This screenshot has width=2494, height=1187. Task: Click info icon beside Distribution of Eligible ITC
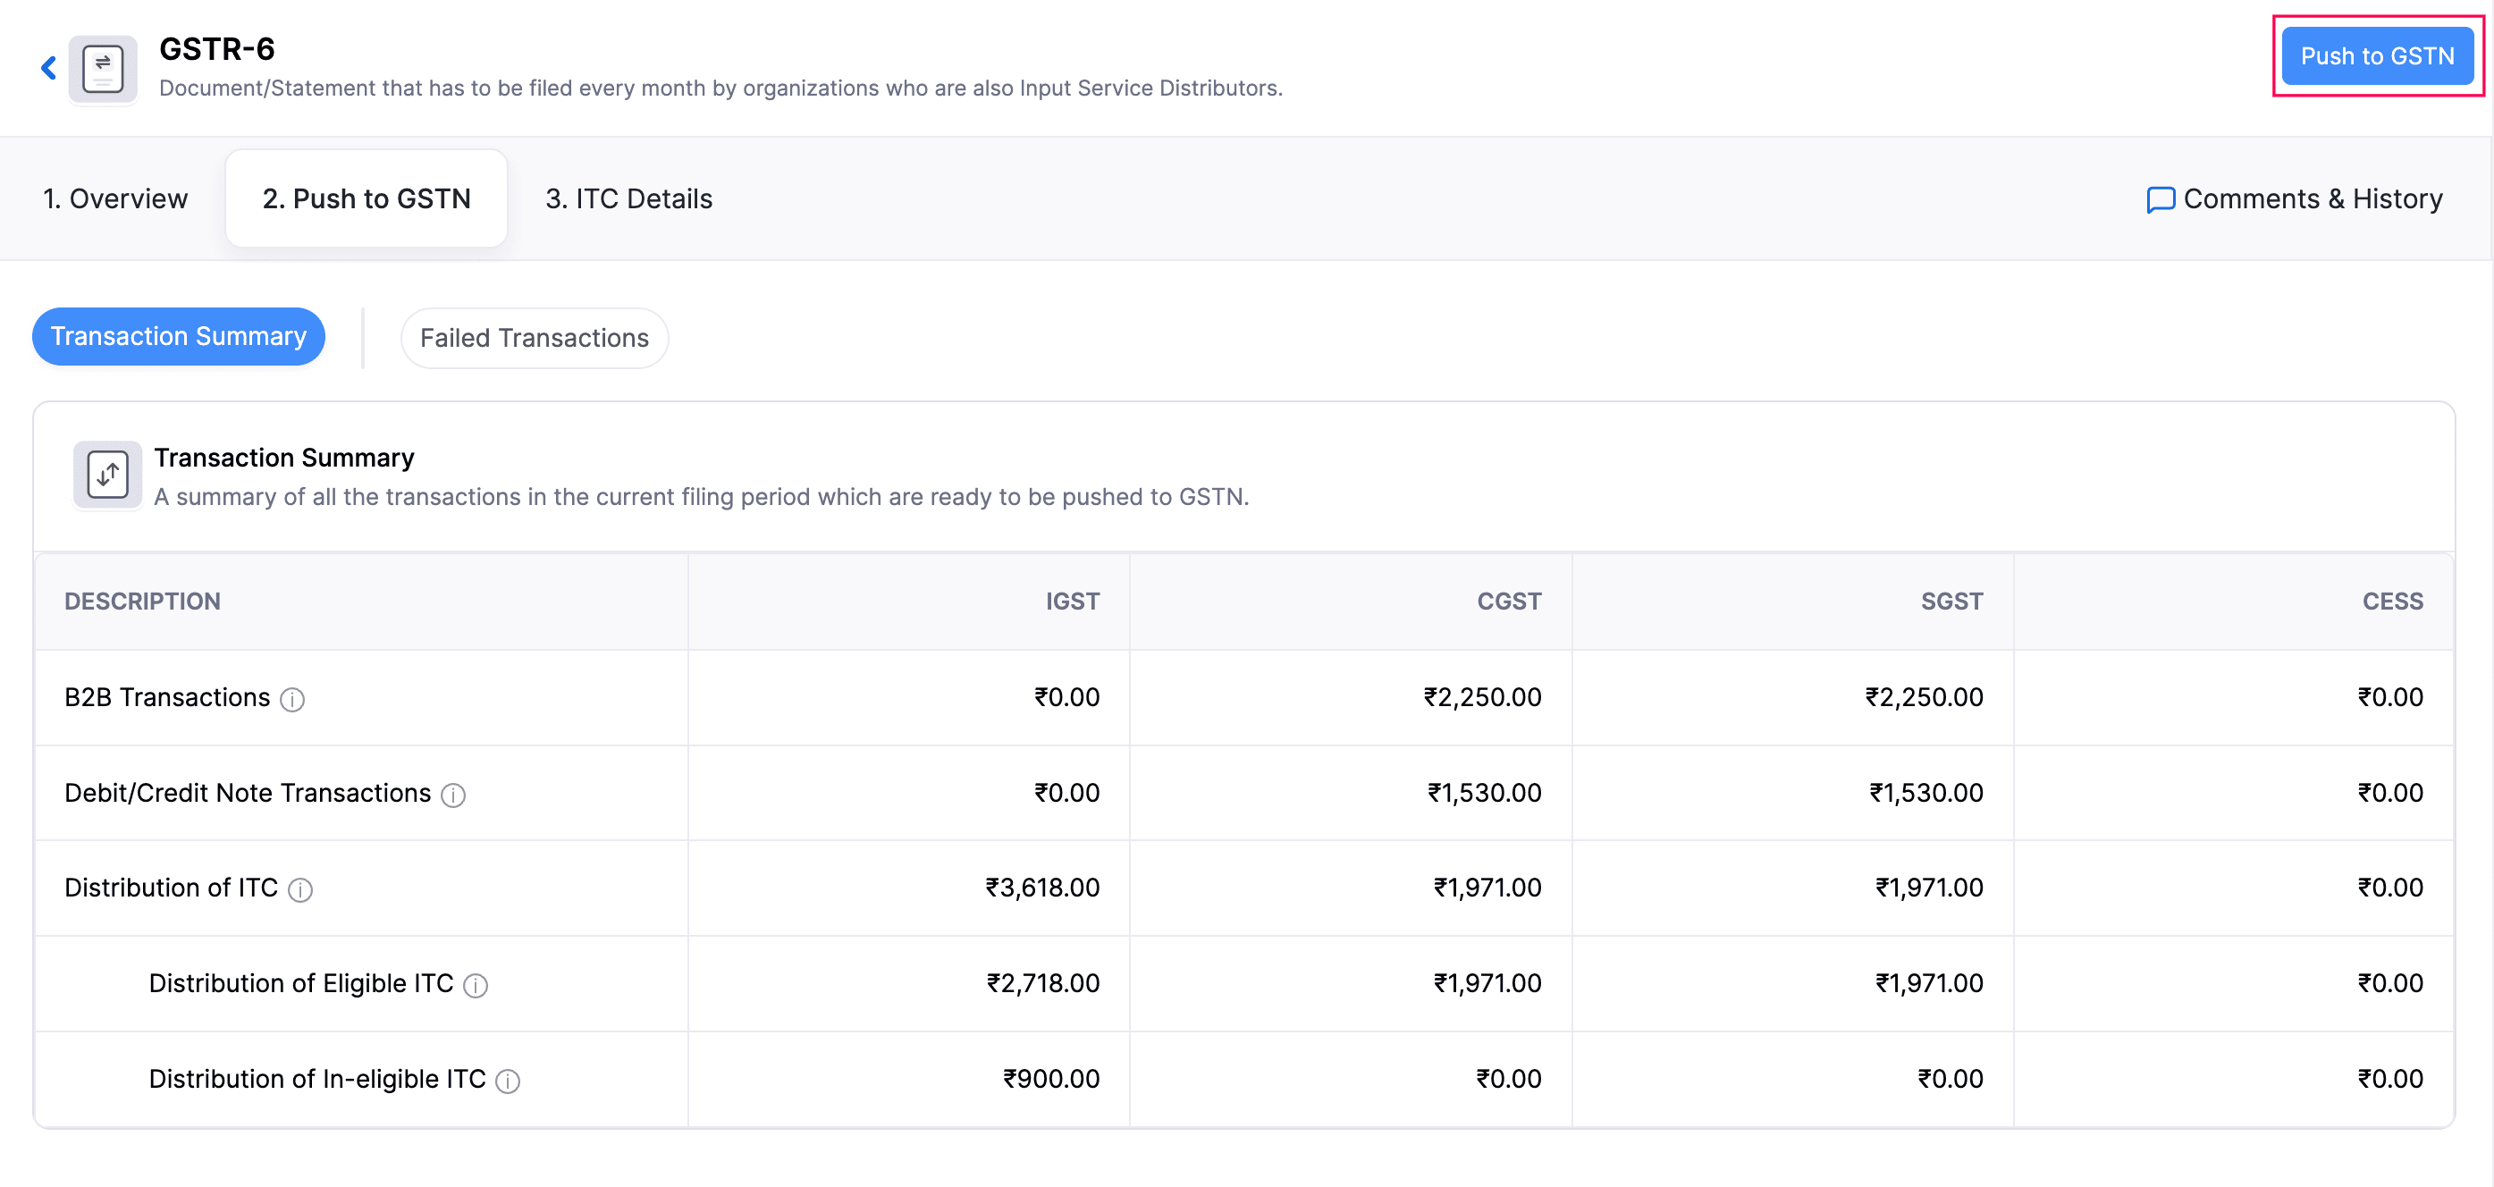click(x=476, y=986)
